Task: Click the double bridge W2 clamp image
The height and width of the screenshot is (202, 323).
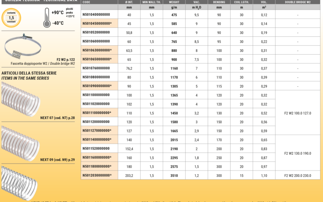Action: point(28,48)
